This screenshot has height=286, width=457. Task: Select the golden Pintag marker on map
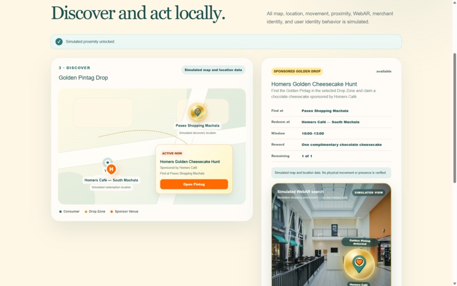(x=197, y=112)
